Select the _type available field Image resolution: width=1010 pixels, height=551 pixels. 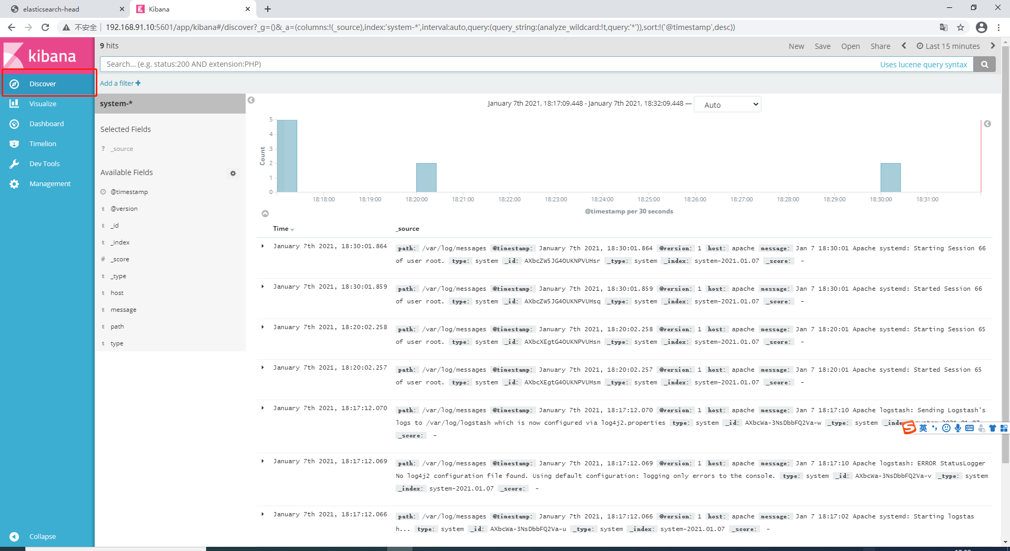pyautogui.click(x=118, y=276)
